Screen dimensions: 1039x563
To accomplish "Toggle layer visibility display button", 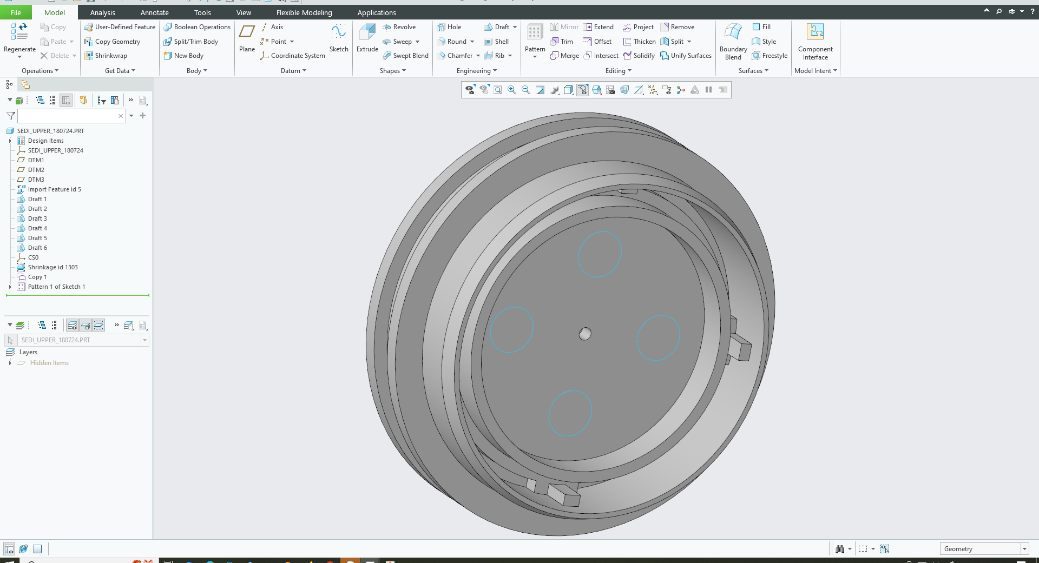I will (x=72, y=325).
